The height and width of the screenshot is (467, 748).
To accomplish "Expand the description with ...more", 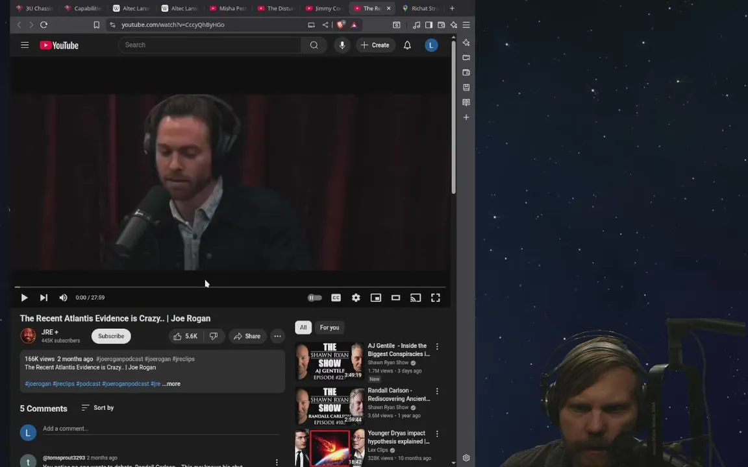I will click(x=171, y=383).
